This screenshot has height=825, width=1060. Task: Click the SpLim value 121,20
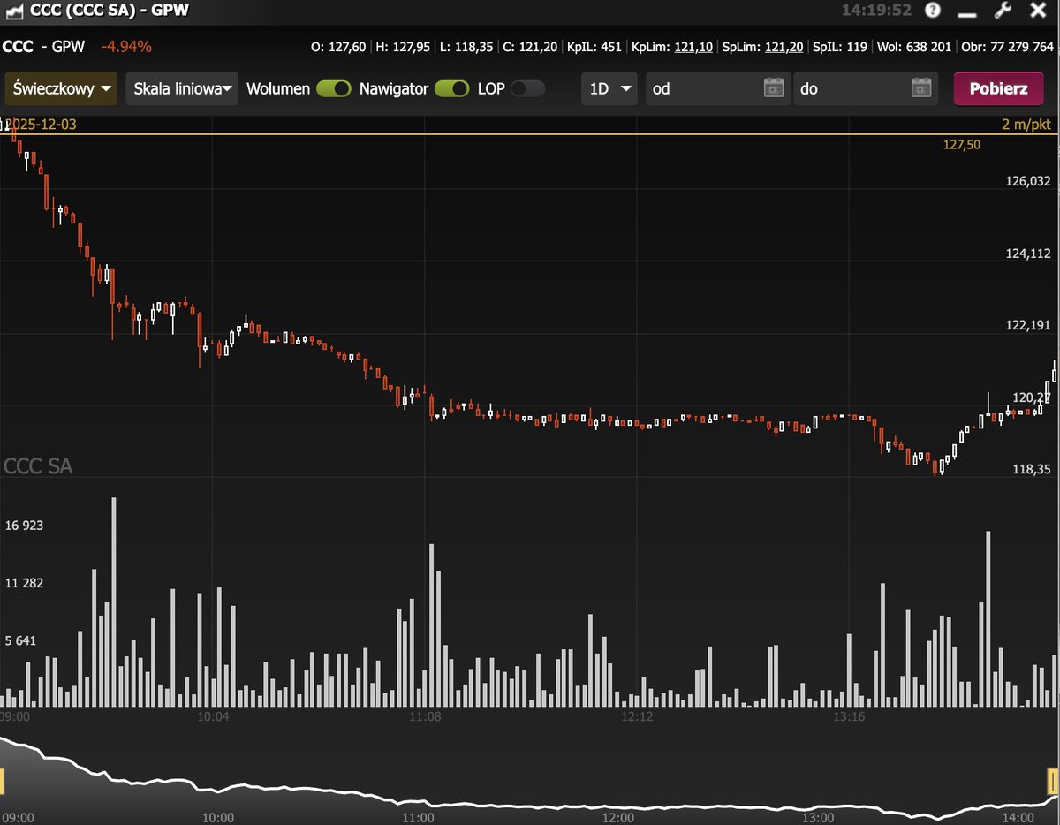[784, 47]
